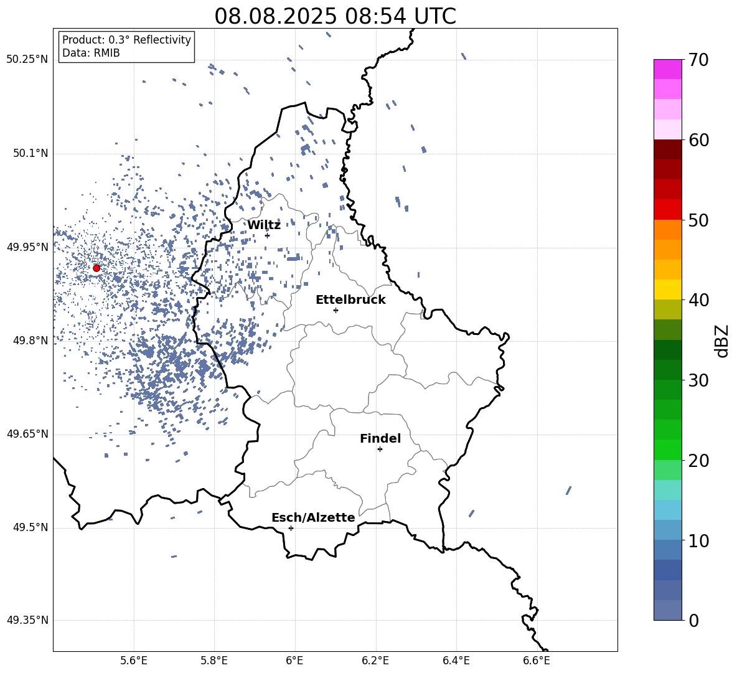737x673 pixels.
Task: Click the Product: 0.3° Reflectivity text
Action: [x=126, y=40]
